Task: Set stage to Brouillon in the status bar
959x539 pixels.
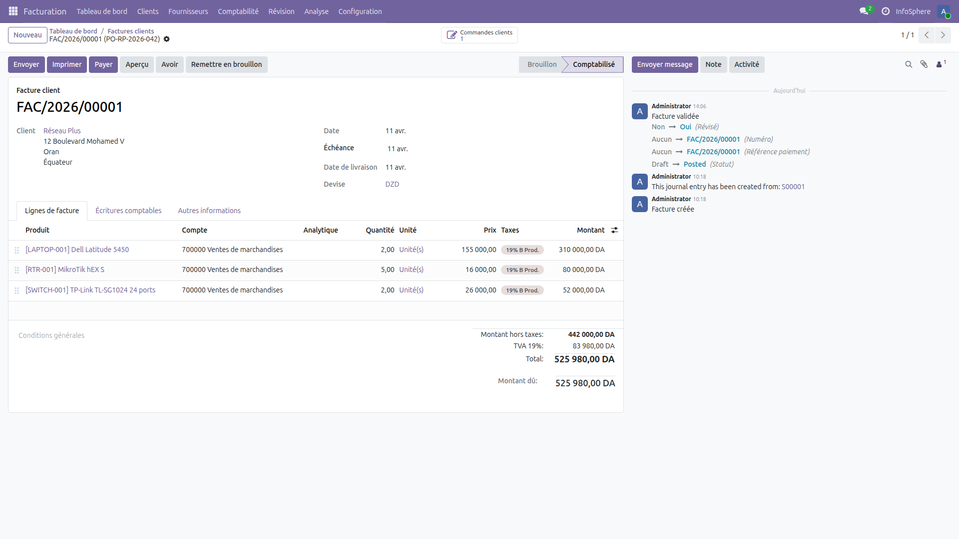Action: [x=541, y=64]
